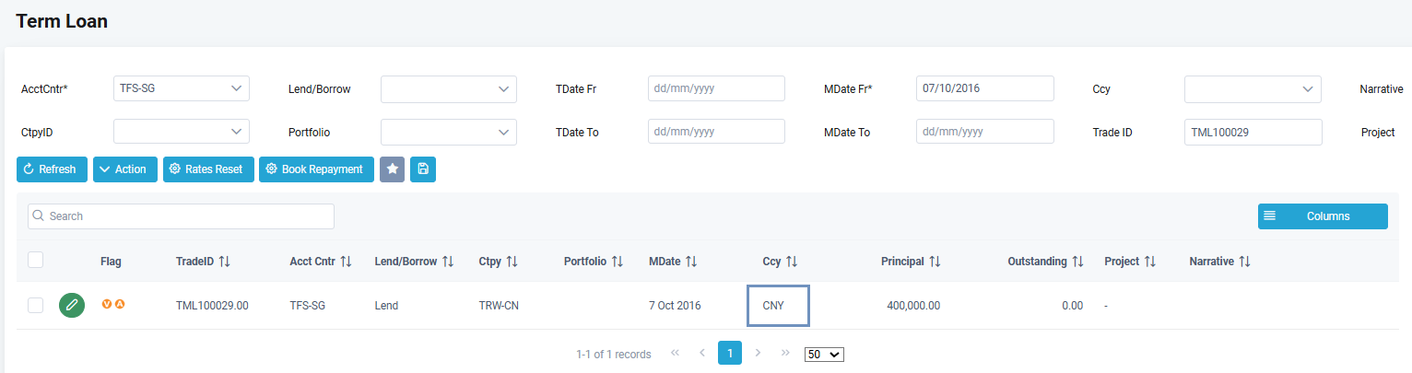Go to next page arrow
Image resolution: width=1412 pixels, height=373 pixels.
[x=759, y=353]
